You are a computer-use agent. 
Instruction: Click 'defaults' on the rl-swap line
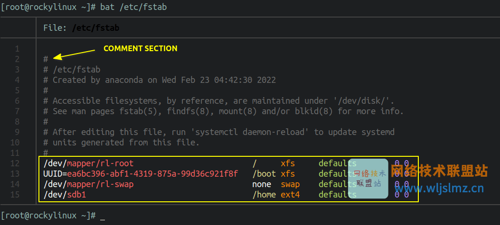pyautogui.click(x=338, y=184)
